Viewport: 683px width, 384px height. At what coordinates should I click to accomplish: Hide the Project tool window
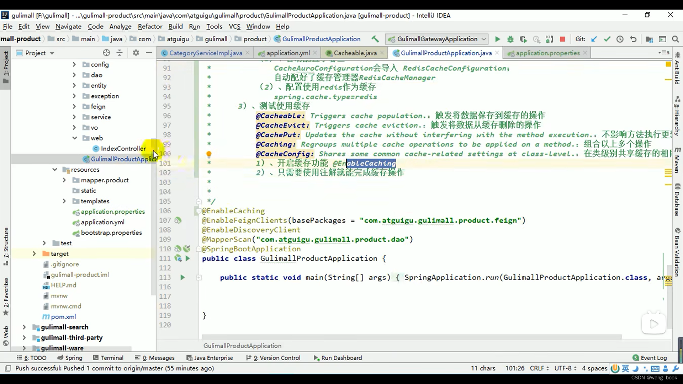[x=149, y=53]
